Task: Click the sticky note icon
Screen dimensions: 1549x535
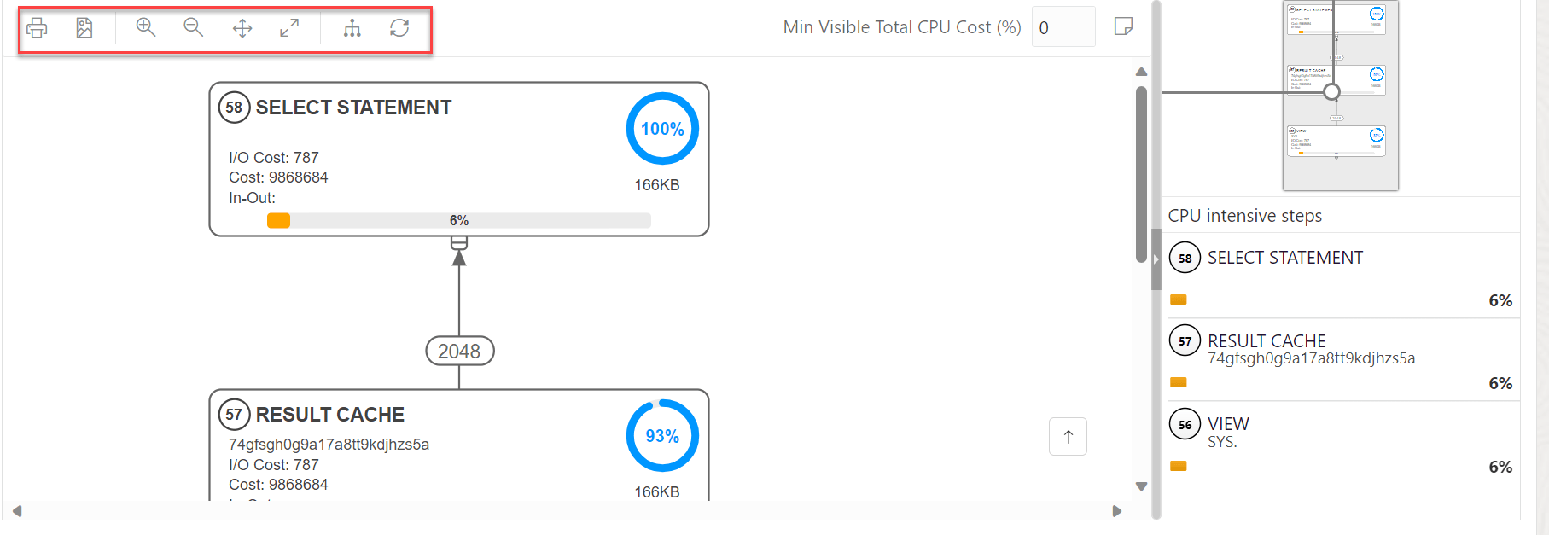Action: tap(1123, 26)
